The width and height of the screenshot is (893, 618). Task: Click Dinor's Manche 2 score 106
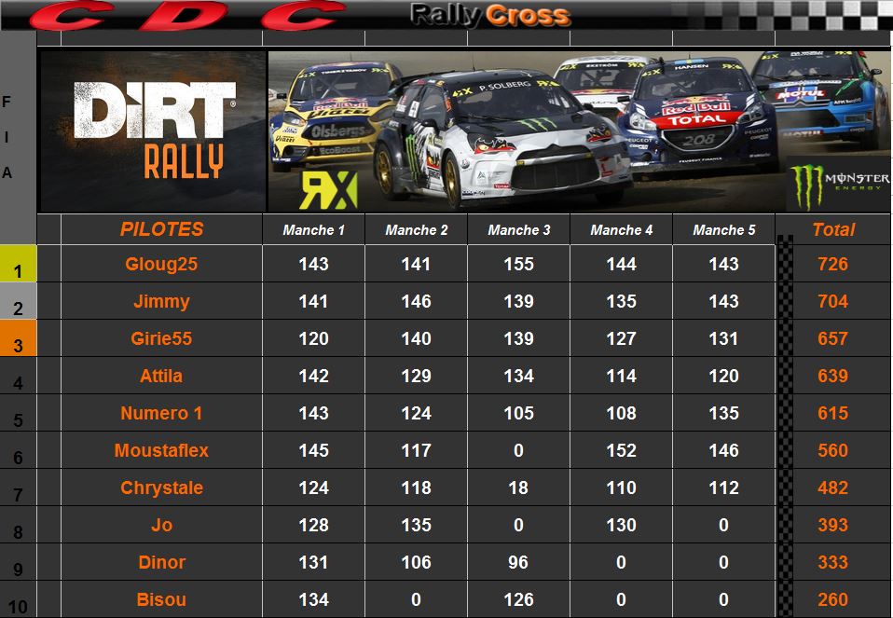coord(417,562)
